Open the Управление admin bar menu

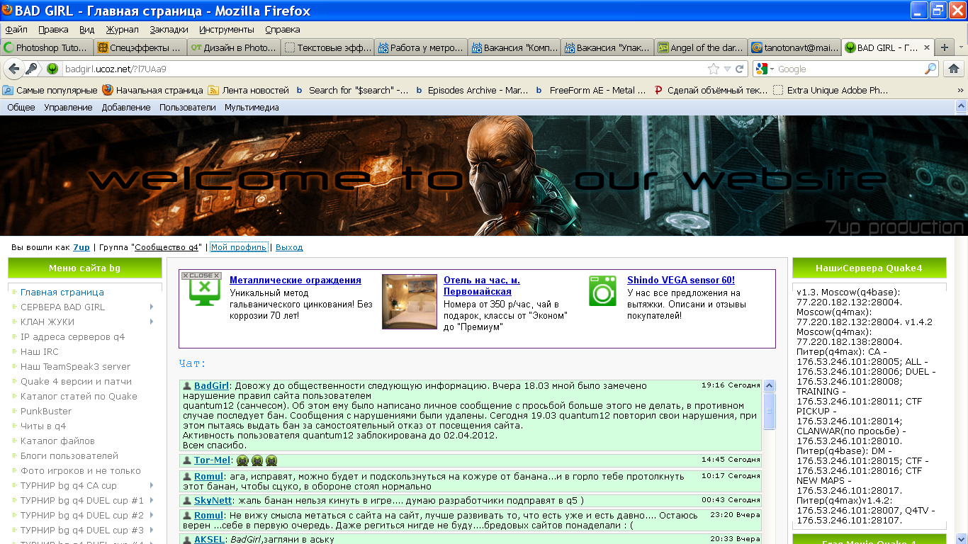[68, 107]
